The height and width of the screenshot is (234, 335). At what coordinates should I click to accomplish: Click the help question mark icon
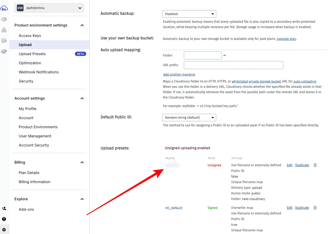point(4,219)
